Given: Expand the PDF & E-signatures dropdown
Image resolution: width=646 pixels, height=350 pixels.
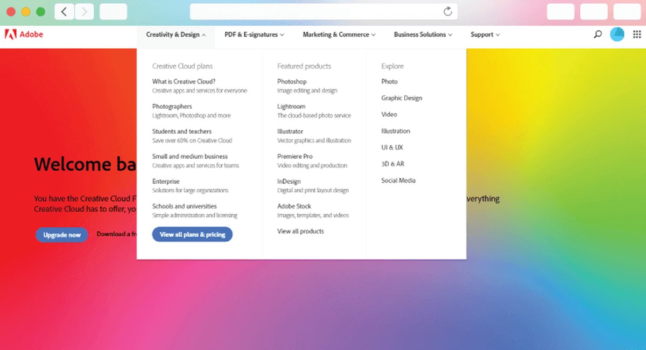Looking at the screenshot, I should pos(254,34).
